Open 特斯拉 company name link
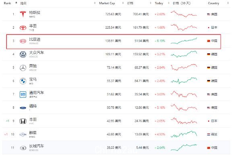The height and width of the screenshot is (155, 232). (x=35, y=12)
